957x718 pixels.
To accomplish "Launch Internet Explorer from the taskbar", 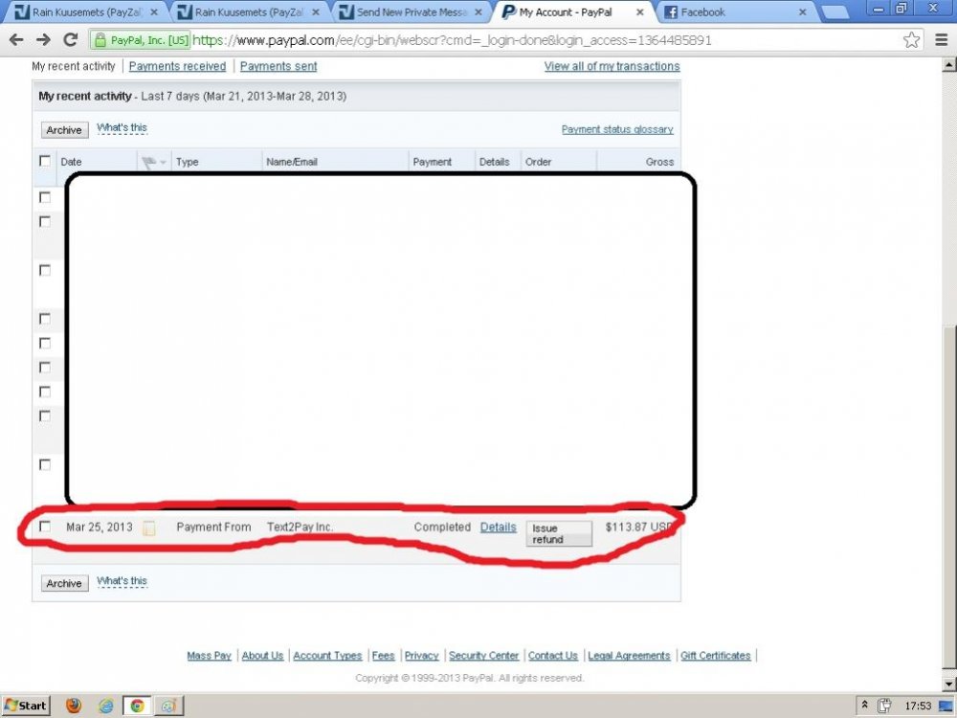I will (105, 706).
